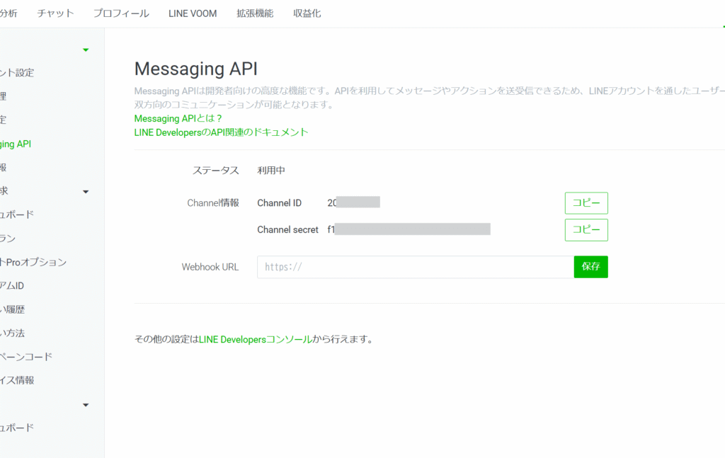Open the sidebar item ending in ラン
The image size is (725, 458).
click(8, 239)
